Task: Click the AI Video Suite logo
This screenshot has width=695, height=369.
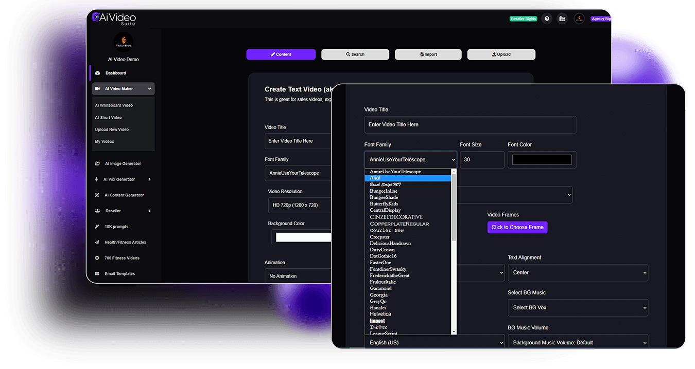Action: pos(113,19)
